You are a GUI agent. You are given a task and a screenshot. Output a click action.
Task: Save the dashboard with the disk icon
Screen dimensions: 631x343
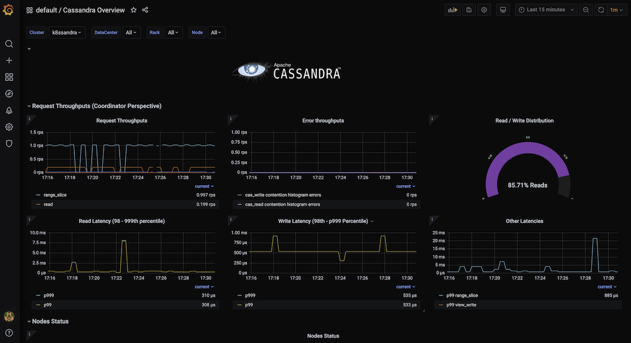click(469, 10)
